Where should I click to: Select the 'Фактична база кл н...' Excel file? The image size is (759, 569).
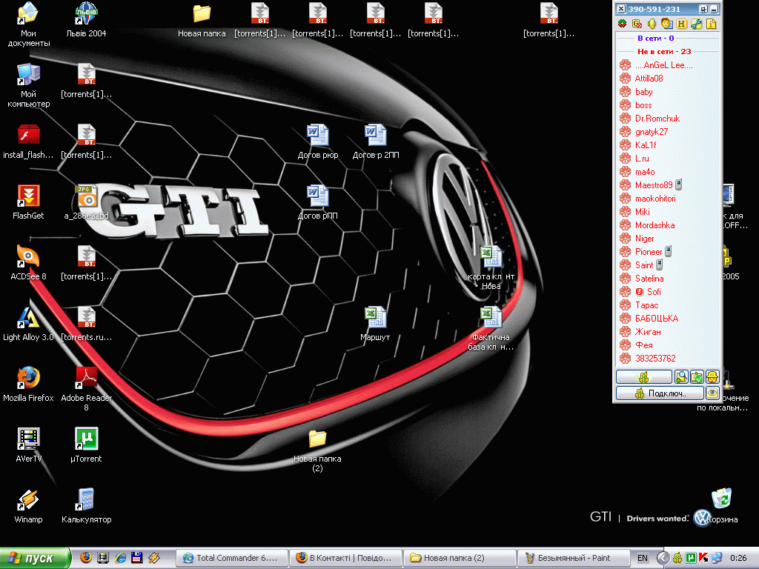coord(491,328)
